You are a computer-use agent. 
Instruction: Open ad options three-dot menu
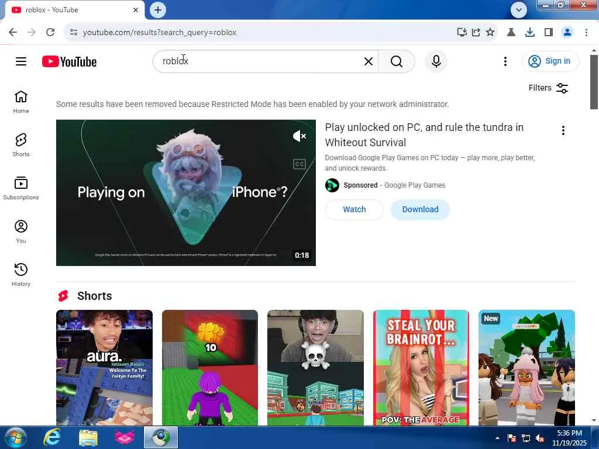[563, 130]
